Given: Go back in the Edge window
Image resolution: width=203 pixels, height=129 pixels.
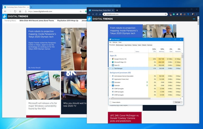Looking at the screenshot, I should [5, 11].
